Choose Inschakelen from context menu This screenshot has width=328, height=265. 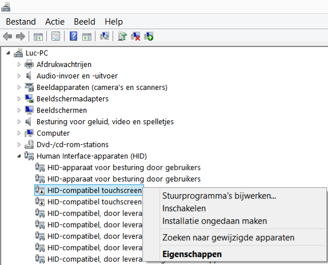coord(184,208)
